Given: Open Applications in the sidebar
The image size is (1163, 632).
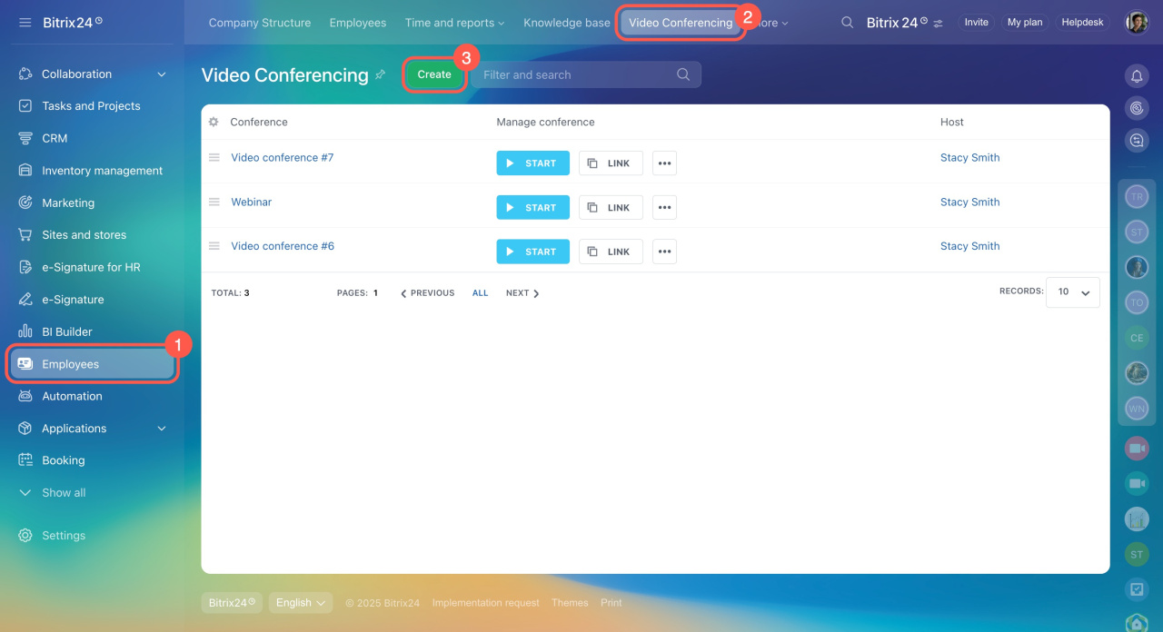Looking at the screenshot, I should (x=74, y=429).
